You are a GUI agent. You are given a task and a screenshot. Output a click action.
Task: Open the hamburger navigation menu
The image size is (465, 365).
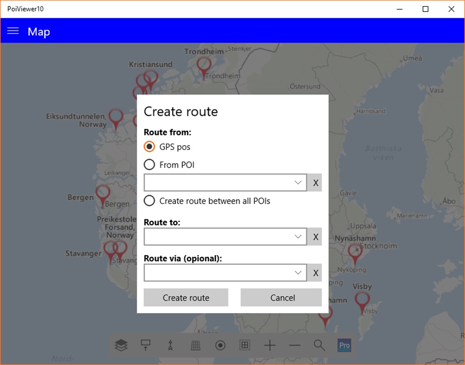(x=13, y=31)
